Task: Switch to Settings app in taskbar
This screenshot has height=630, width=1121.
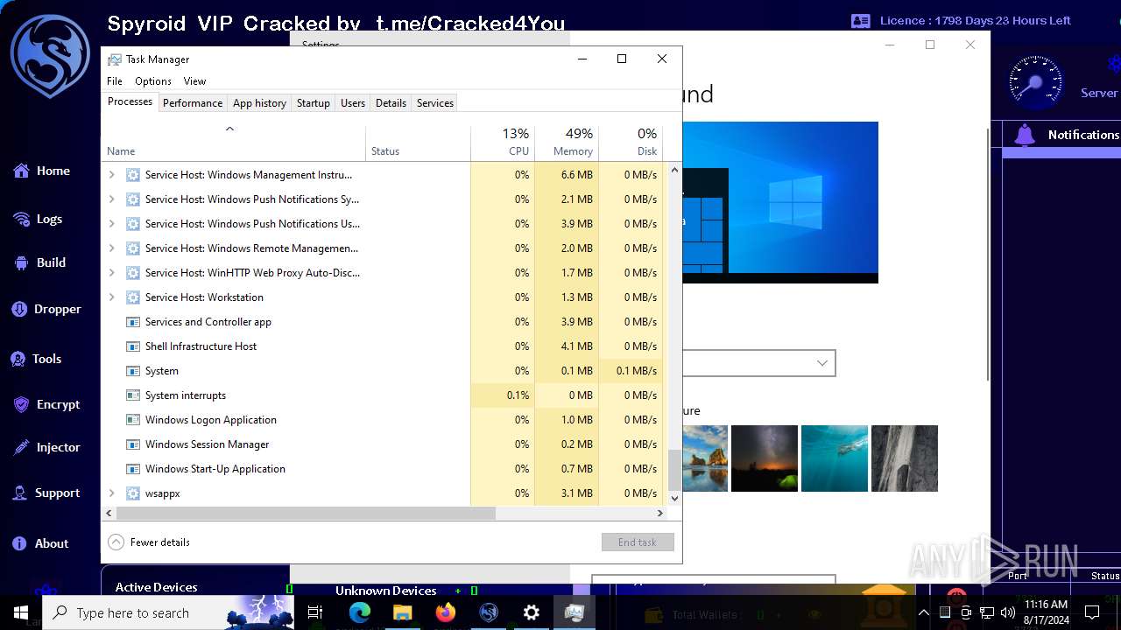Action: point(532,612)
